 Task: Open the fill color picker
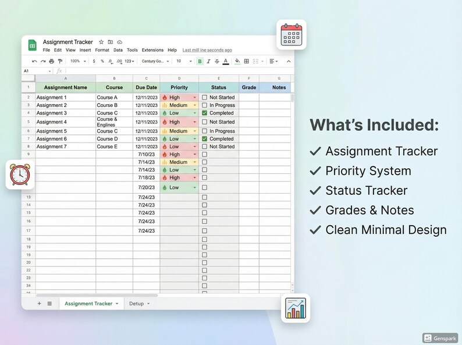point(237,61)
